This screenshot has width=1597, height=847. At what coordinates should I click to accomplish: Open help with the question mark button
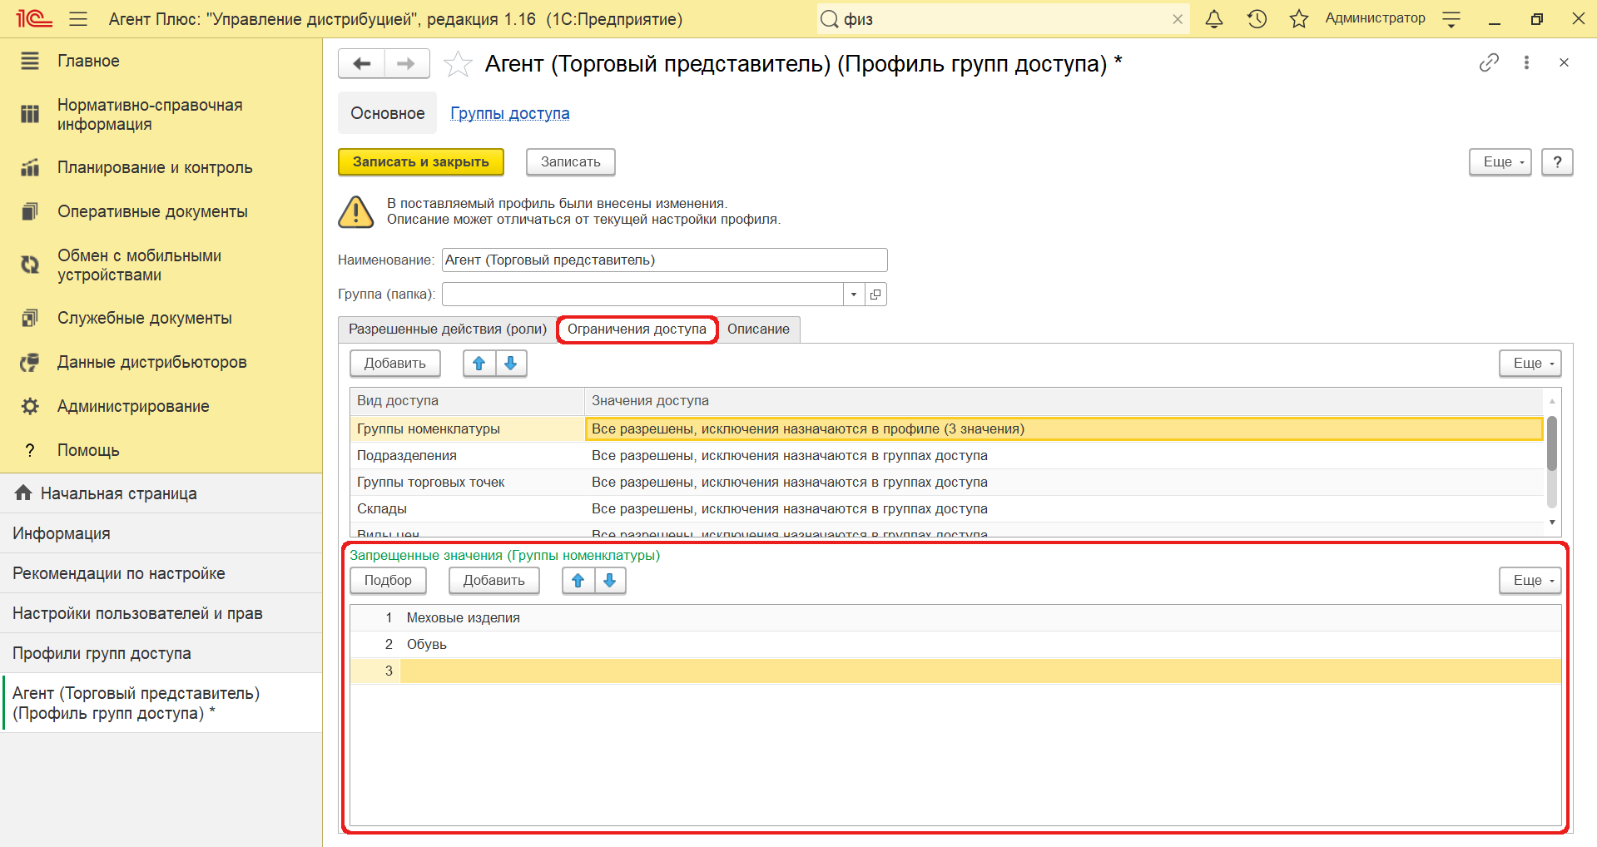tap(1557, 162)
